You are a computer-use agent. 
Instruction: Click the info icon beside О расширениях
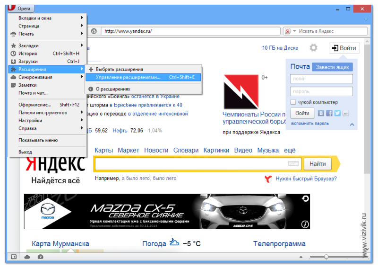pyautogui.click(x=91, y=89)
